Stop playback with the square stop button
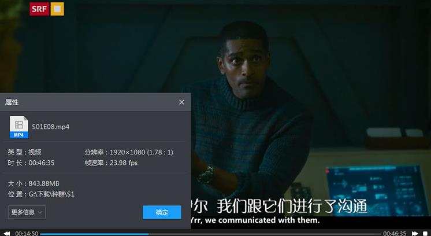 pos(425,234)
